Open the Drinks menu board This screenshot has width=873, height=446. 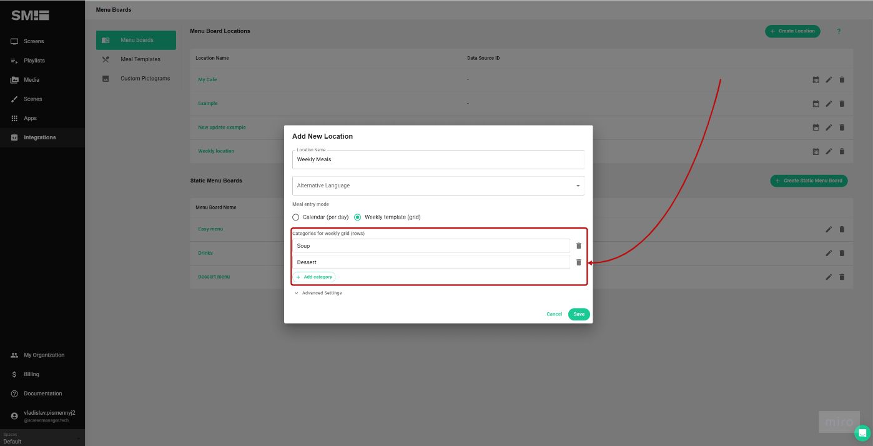pos(205,253)
